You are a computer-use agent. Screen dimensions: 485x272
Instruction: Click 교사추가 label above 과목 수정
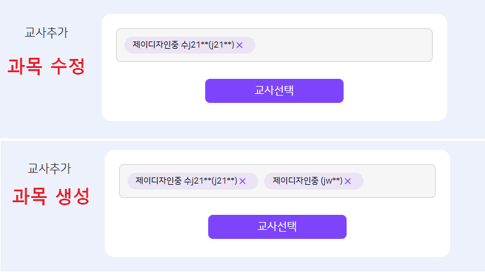click(46, 32)
